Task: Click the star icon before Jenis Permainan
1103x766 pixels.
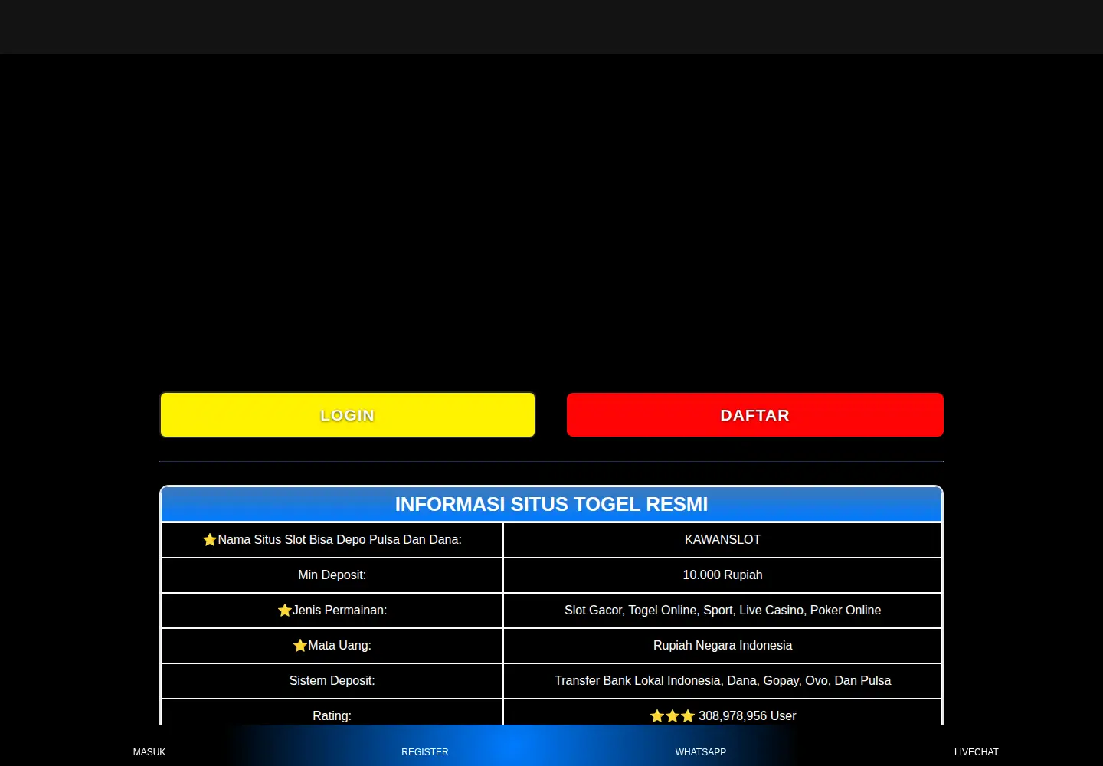Action: point(285,611)
